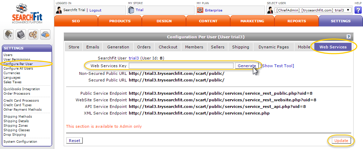
Task: Open the MARKETING main tab
Action: 252,21
